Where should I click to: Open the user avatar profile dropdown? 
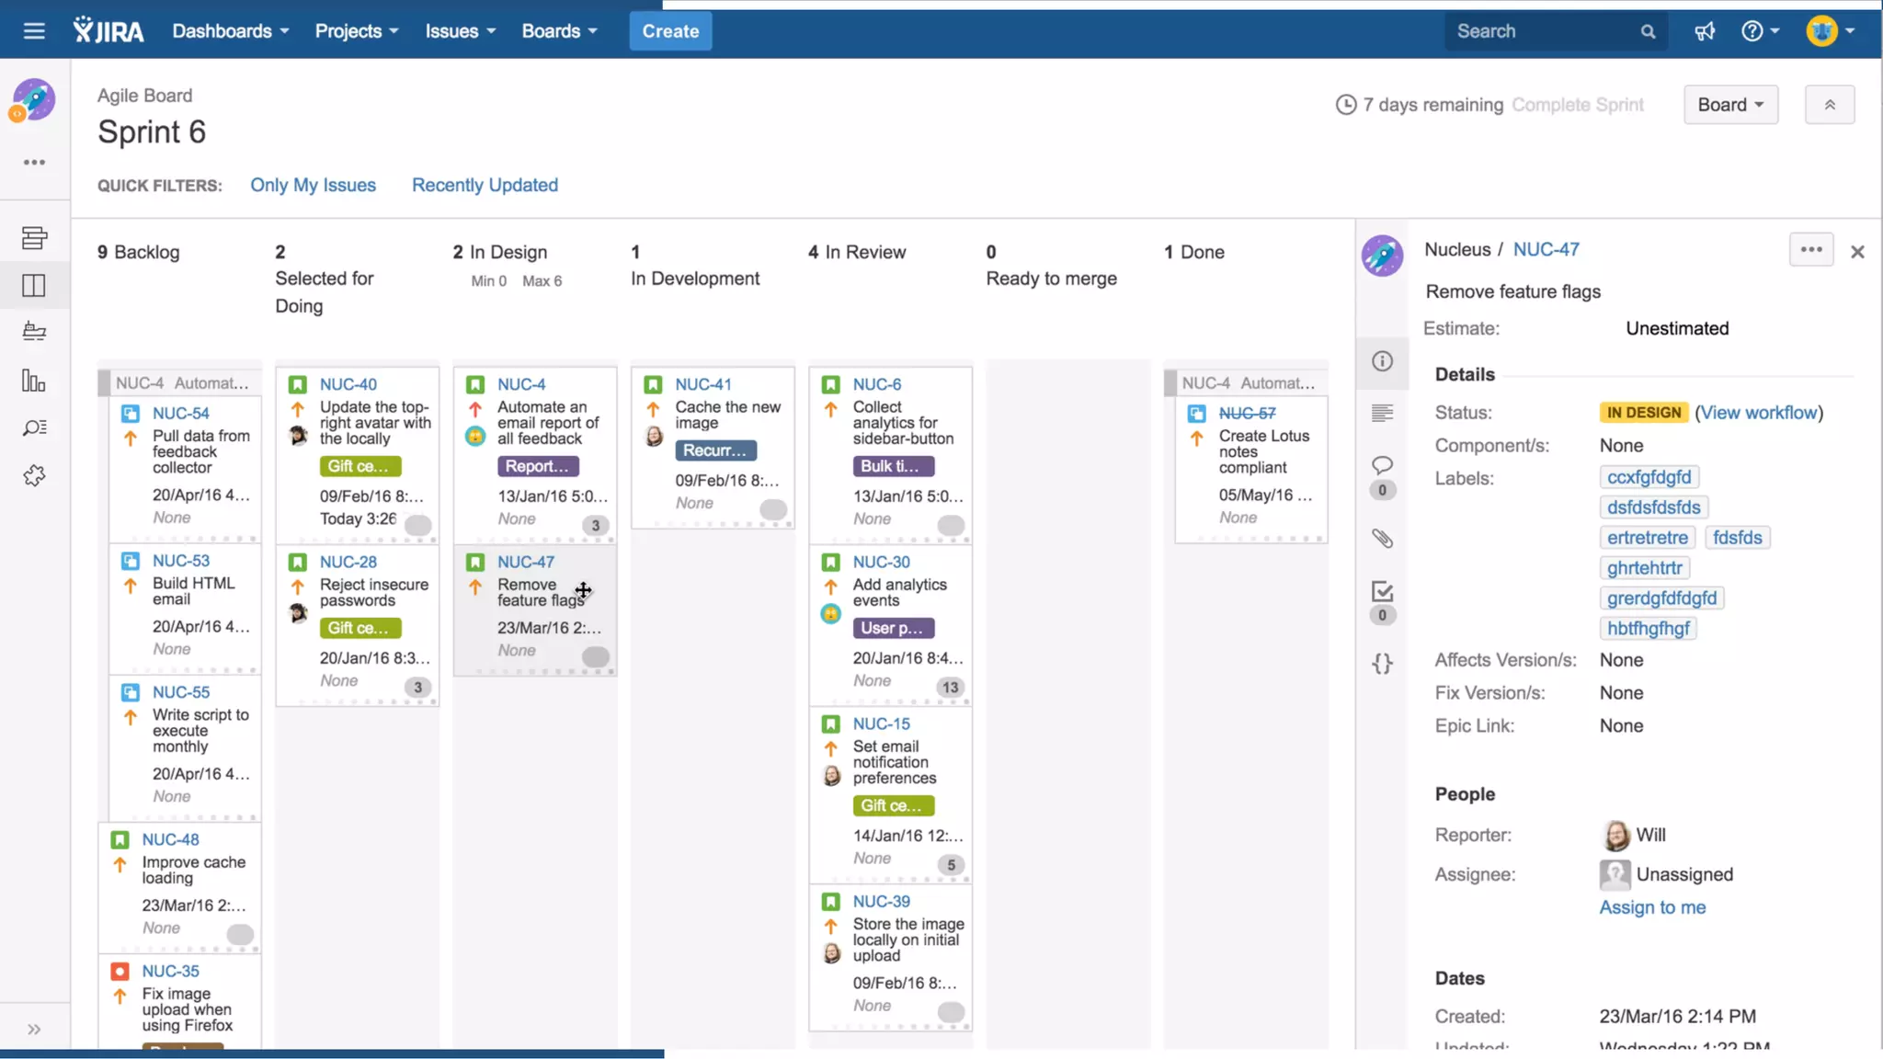click(1830, 31)
